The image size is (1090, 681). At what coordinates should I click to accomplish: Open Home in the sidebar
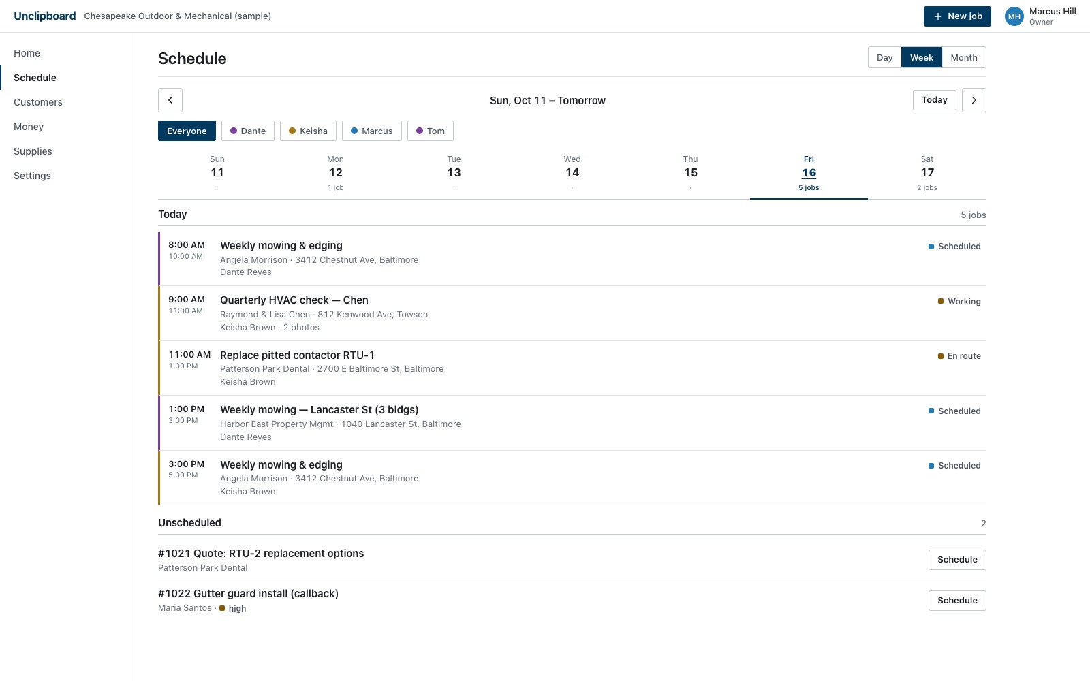(68, 53)
